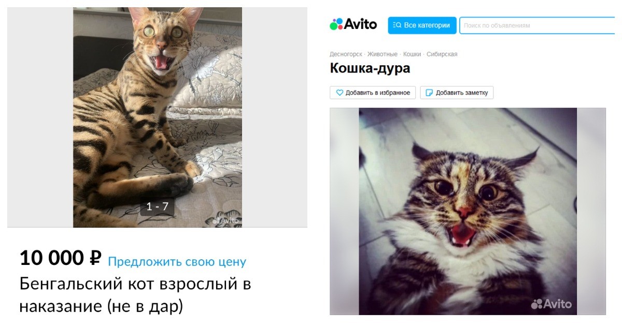Open the Животные breadcrumb link
The height and width of the screenshot is (326, 622).
[x=383, y=54]
